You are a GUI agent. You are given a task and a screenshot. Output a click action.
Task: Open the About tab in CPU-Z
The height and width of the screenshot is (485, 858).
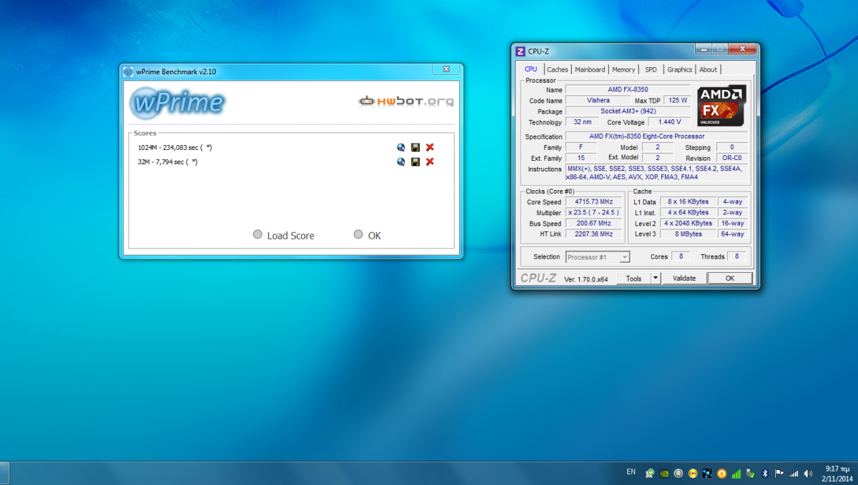pyautogui.click(x=708, y=69)
